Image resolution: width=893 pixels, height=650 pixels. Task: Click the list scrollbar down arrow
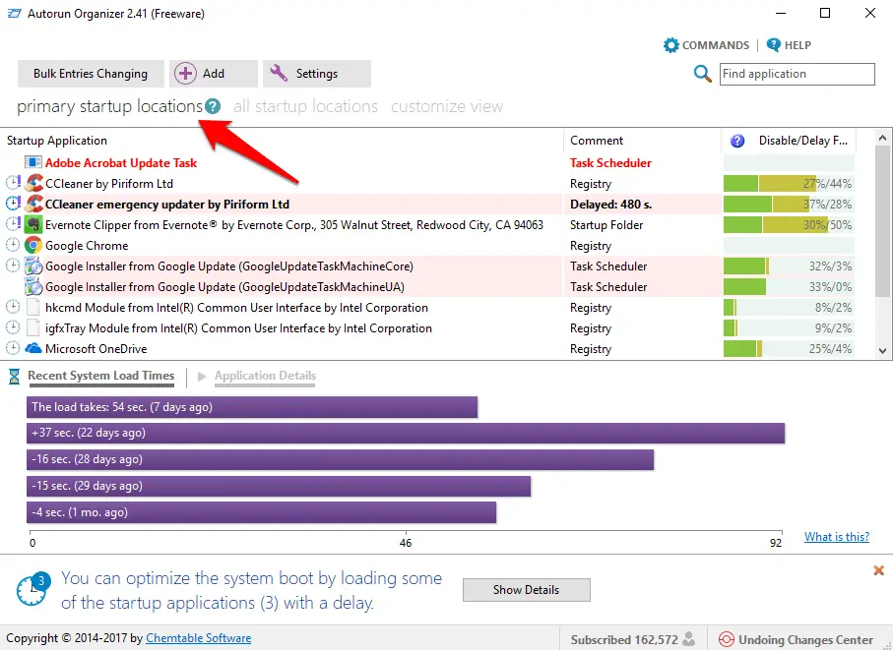[882, 350]
